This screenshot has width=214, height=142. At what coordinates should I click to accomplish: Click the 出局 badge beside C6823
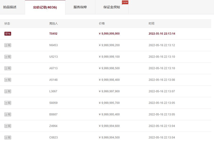[x=8, y=137]
